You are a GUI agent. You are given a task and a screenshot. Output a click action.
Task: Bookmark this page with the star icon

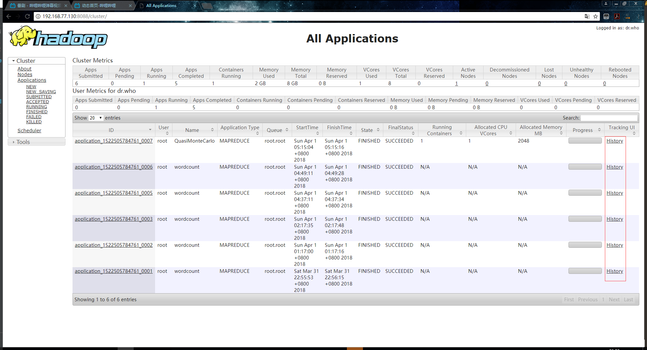pyautogui.click(x=596, y=16)
